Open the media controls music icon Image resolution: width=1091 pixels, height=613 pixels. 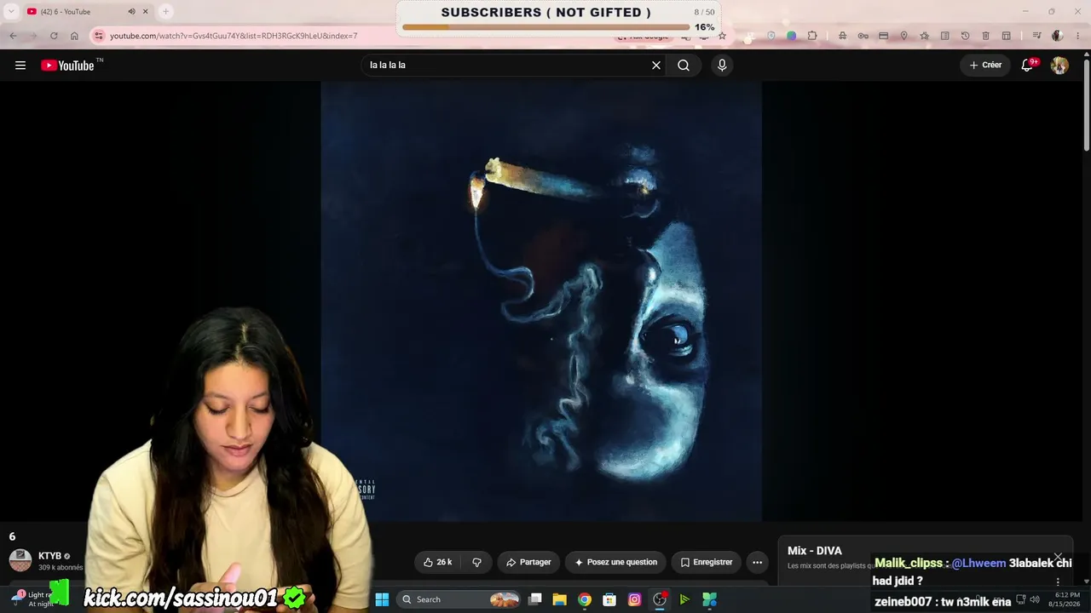pyautogui.click(x=1036, y=36)
